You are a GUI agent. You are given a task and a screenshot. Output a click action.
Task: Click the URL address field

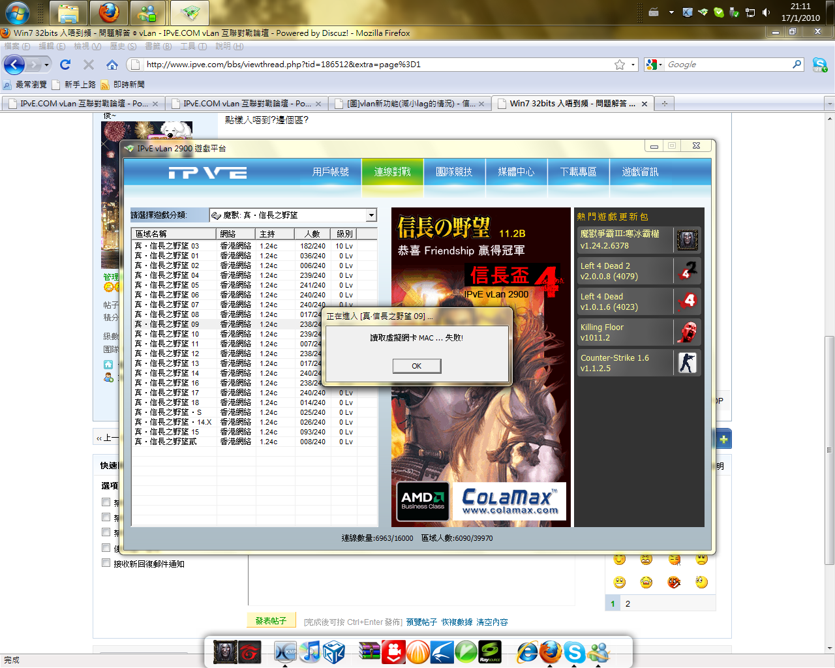[378, 65]
